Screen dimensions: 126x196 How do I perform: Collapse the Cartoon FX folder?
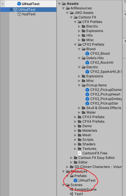[71, 17]
